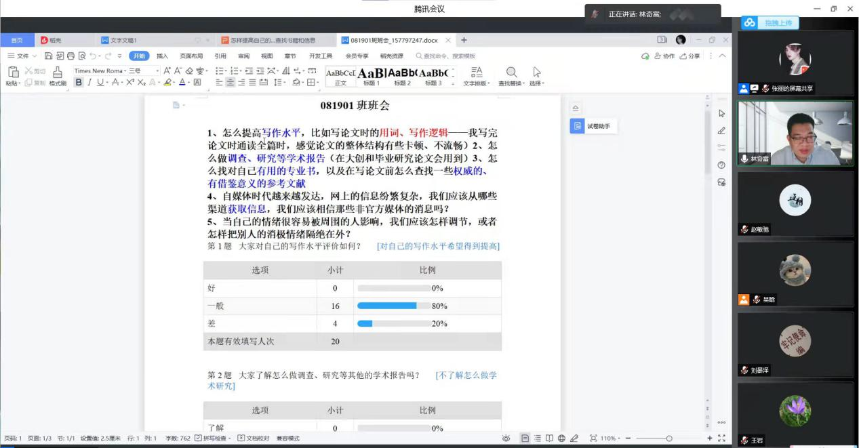Screen dimensions: 859x448
Task: Apply superscript formatting with X² icon
Action: pos(130,83)
